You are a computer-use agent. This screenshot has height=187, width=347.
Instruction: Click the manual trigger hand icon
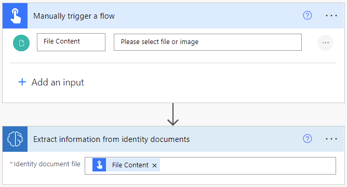tap(15, 16)
